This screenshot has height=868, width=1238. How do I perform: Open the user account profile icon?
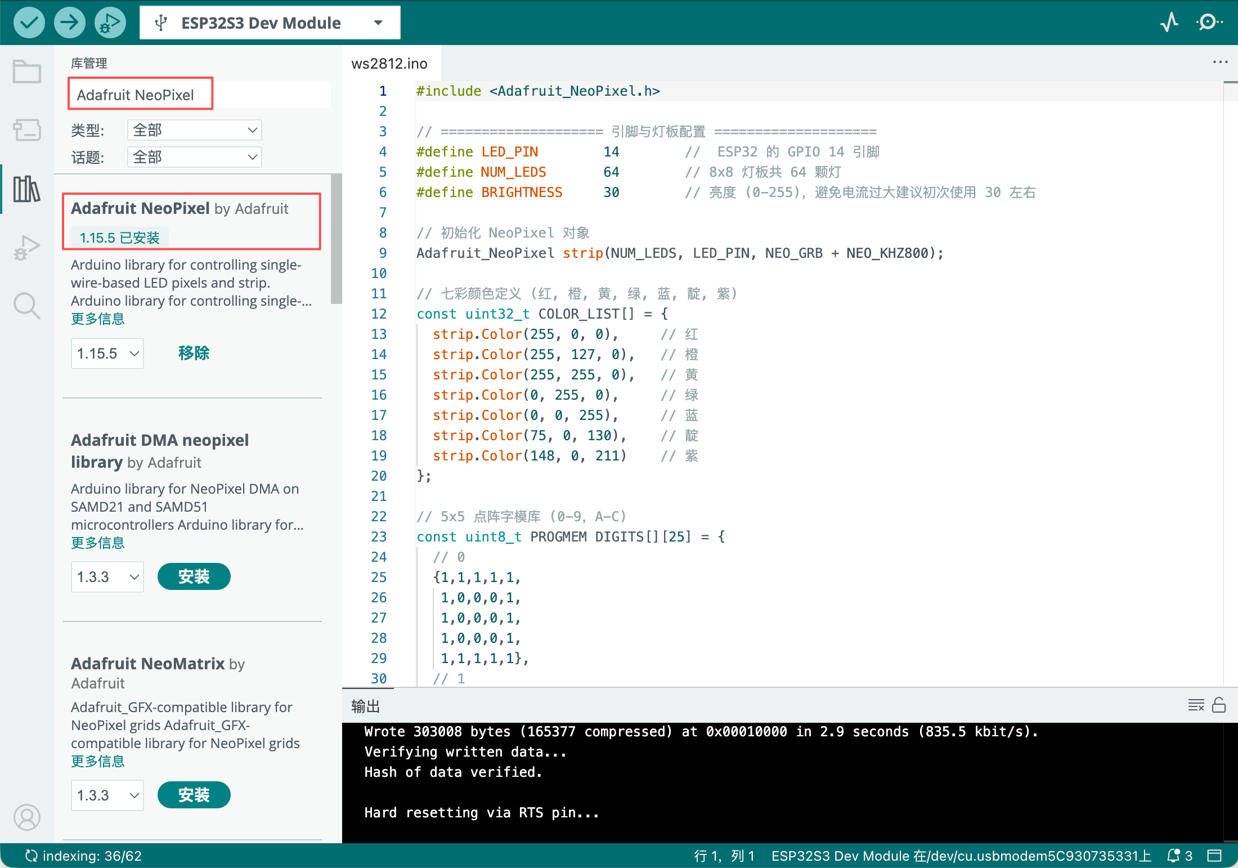[x=27, y=817]
